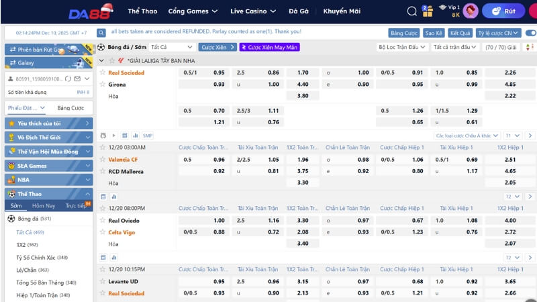Select the Trực tiếp tab
537x302 pixels.
[x=76, y=206]
